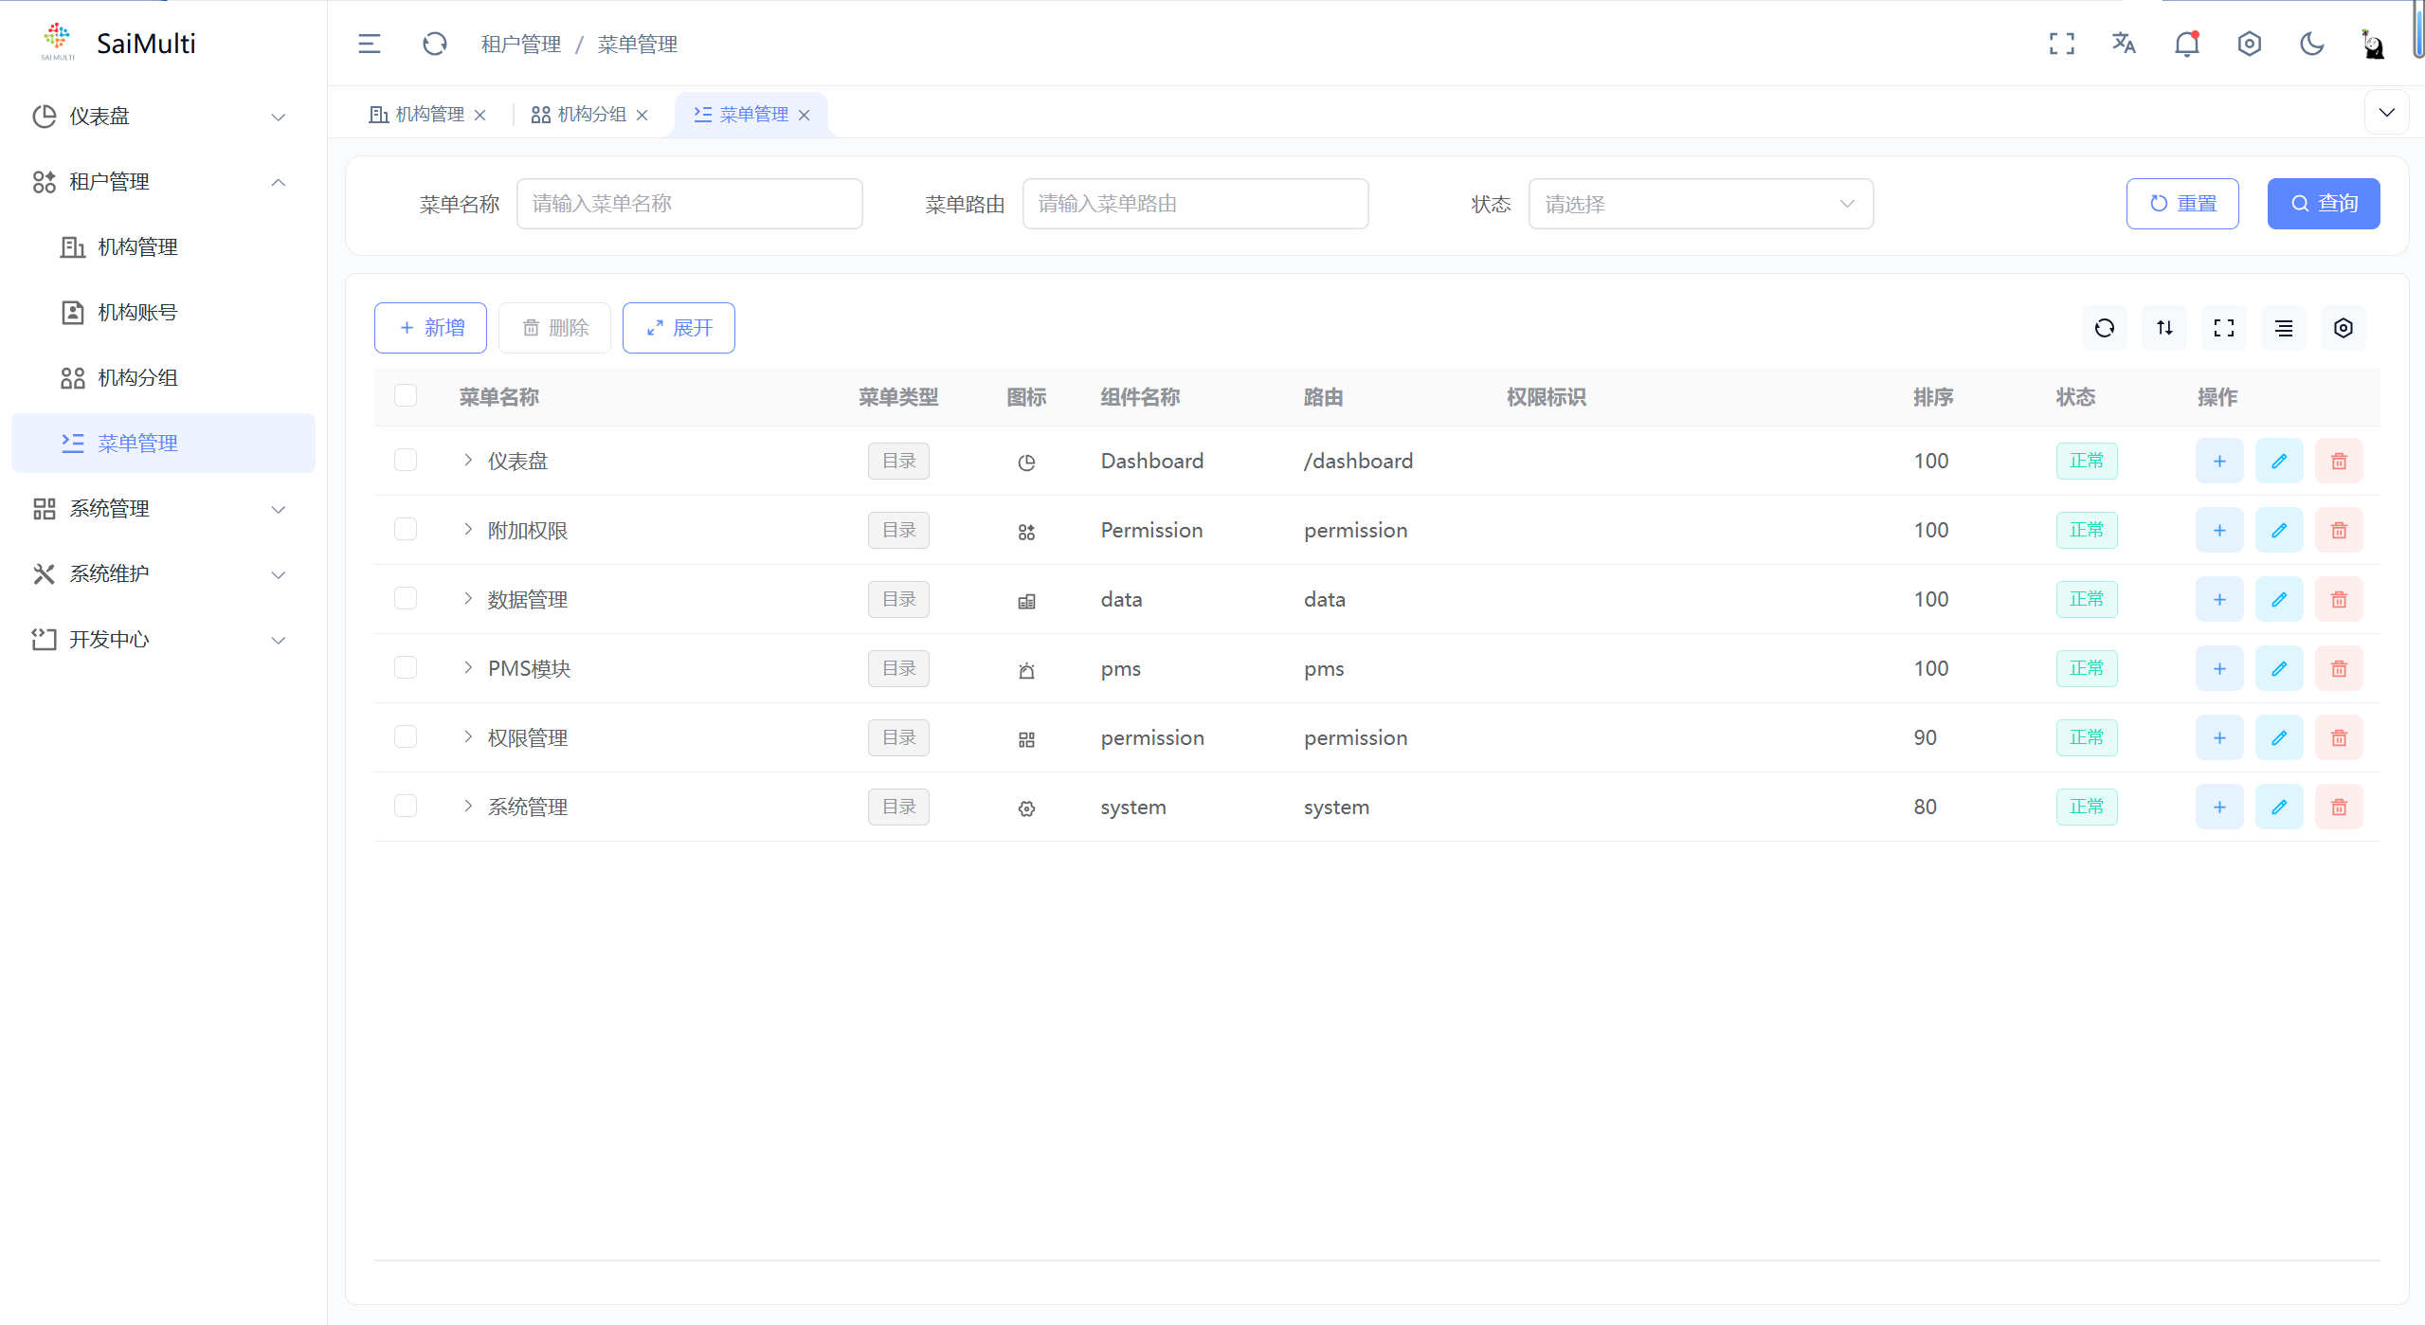Toggle dark mode moon icon
The image size is (2425, 1325).
(2311, 44)
